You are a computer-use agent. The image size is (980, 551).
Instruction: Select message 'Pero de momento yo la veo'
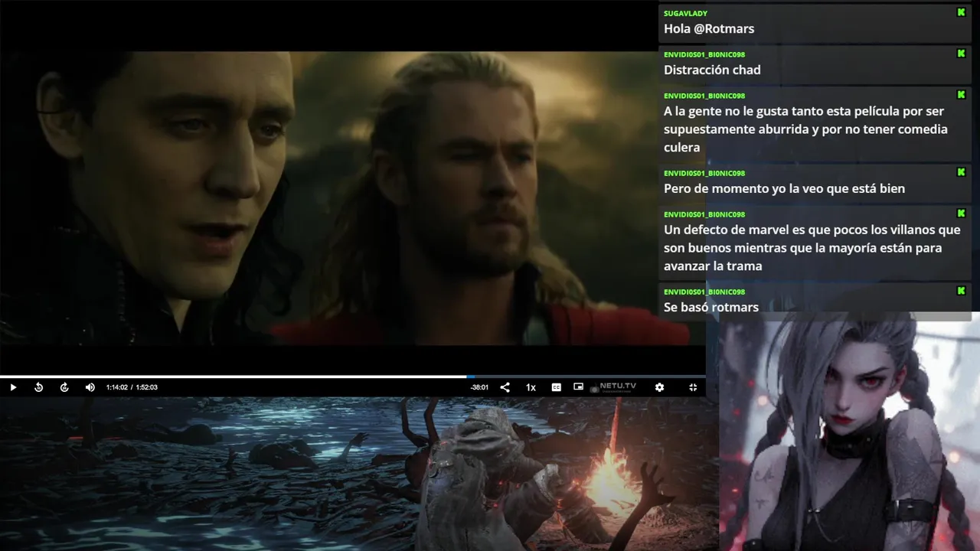point(784,188)
